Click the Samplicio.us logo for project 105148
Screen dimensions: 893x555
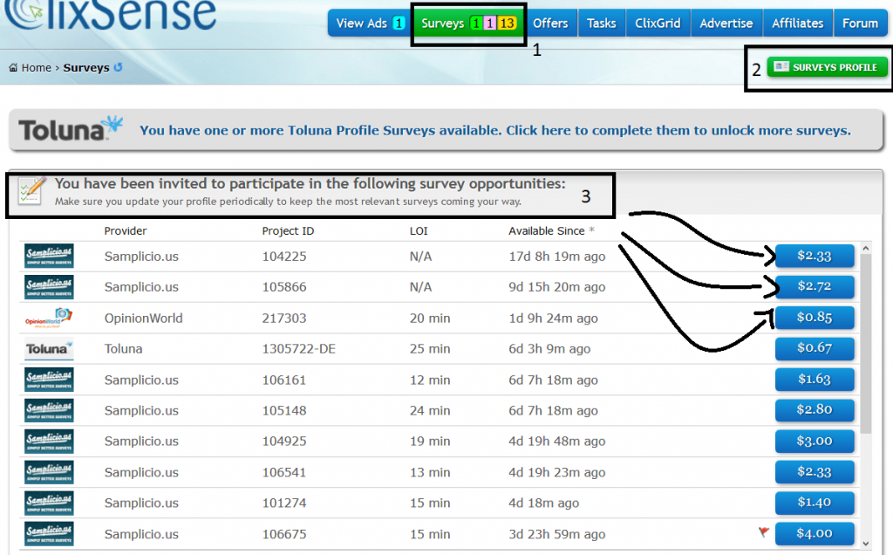tap(49, 410)
